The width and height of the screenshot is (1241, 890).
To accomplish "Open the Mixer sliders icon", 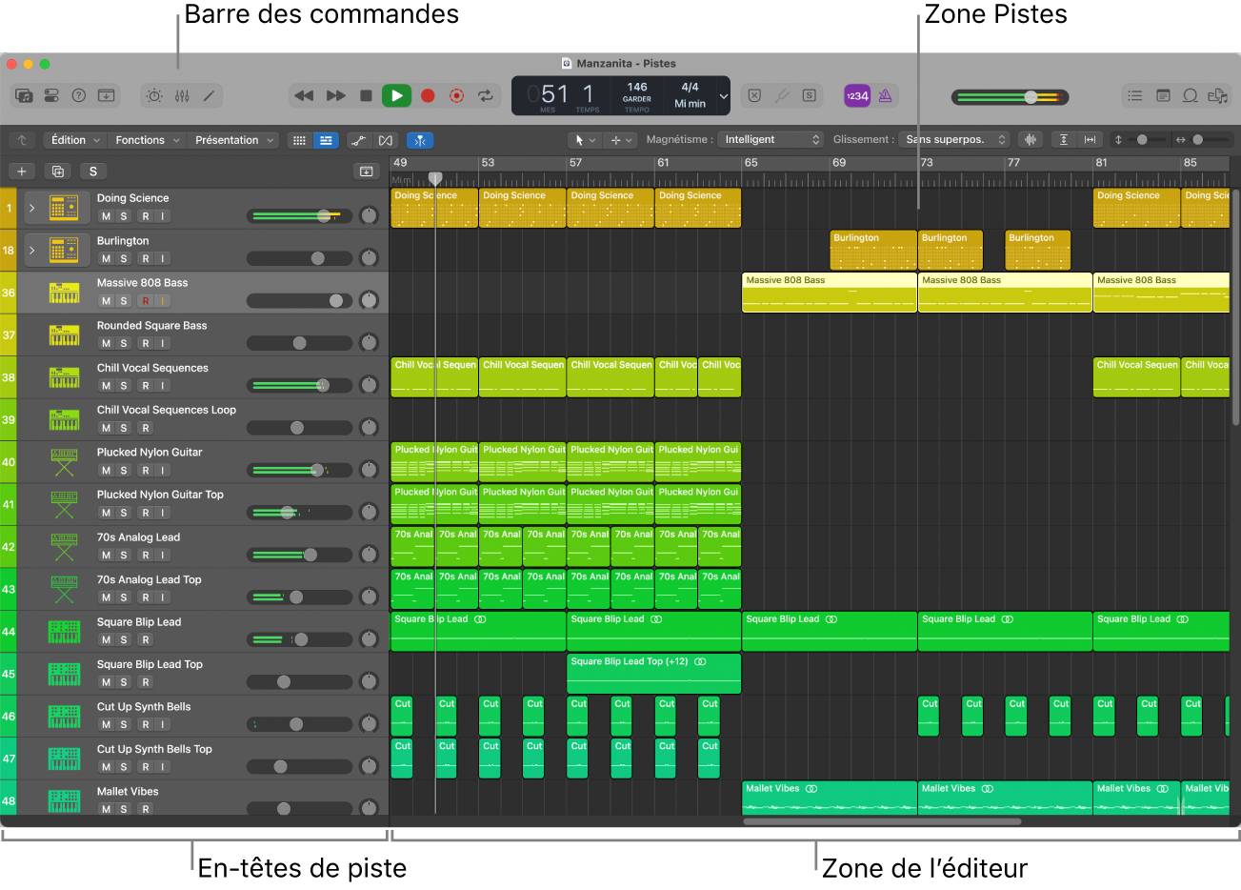I will pos(181,95).
